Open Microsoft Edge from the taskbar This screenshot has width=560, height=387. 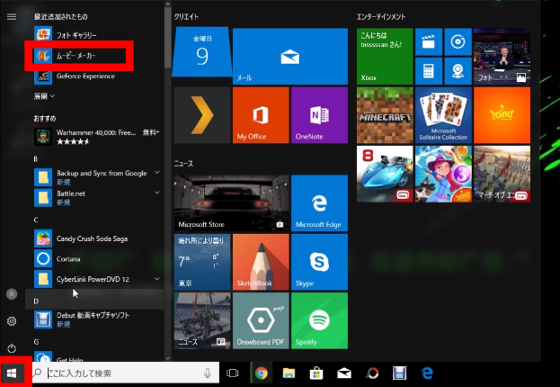pyautogui.click(x=427, y=373)
